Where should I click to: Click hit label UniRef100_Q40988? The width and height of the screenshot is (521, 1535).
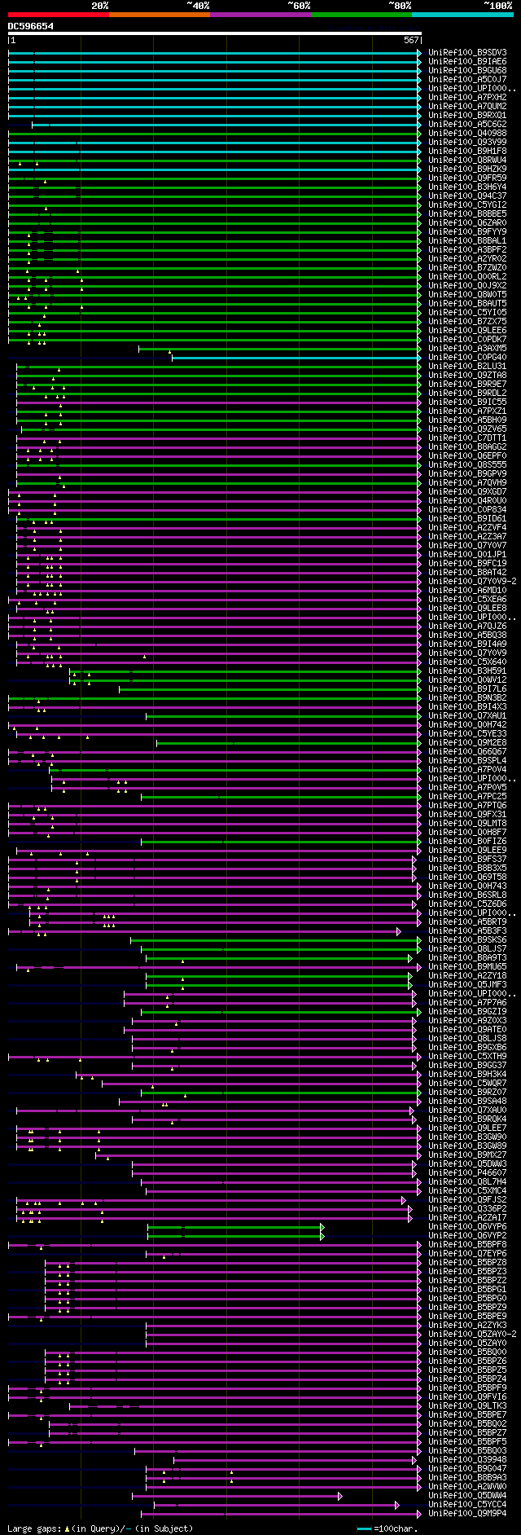point(467,134)
